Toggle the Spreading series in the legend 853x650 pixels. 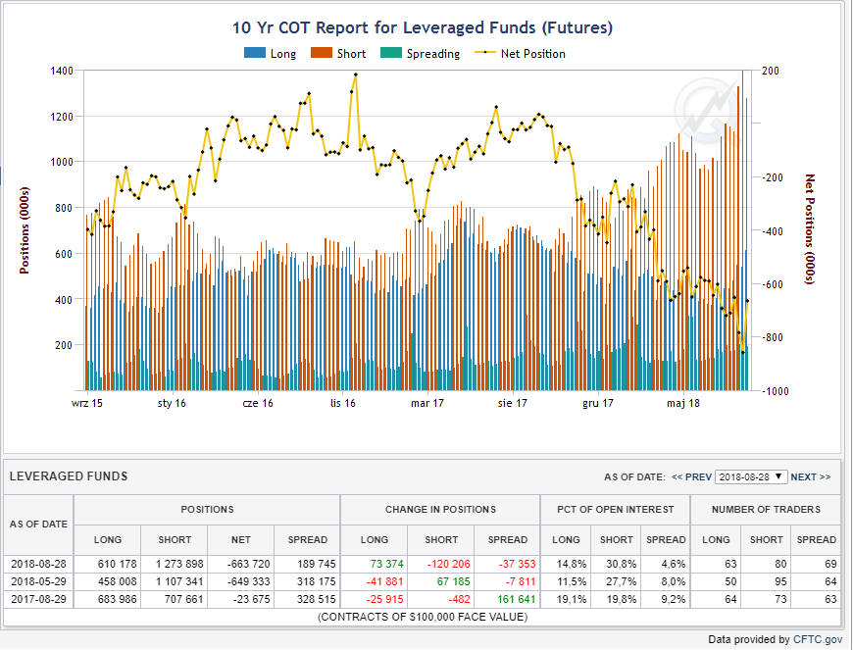point(420,53)
